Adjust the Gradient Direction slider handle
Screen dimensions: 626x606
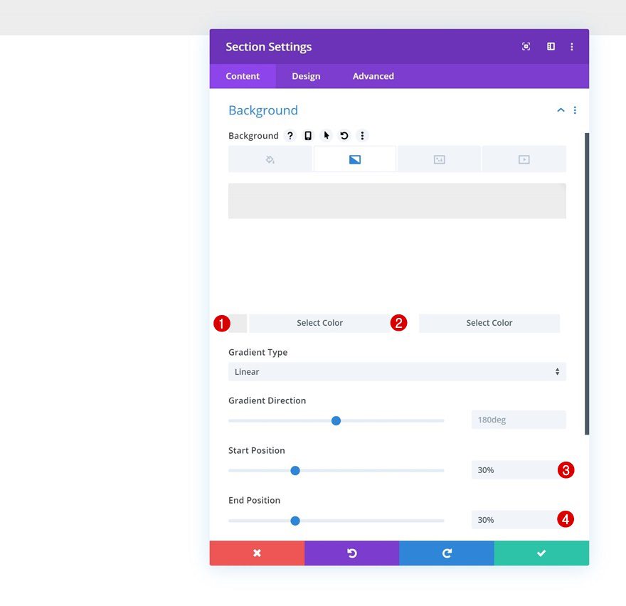[x=336, y=420]
